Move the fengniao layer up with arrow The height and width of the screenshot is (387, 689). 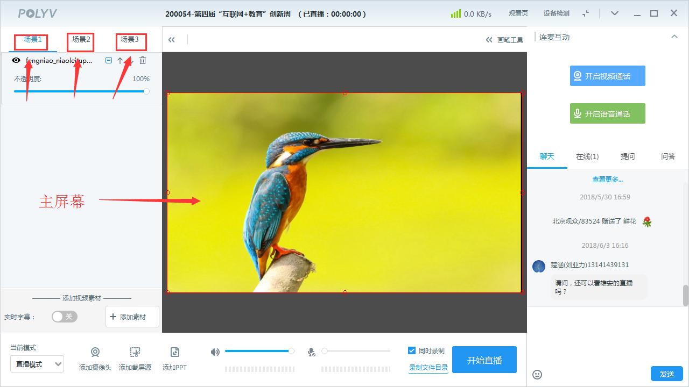pyautogui.click(x=120, y=61)
